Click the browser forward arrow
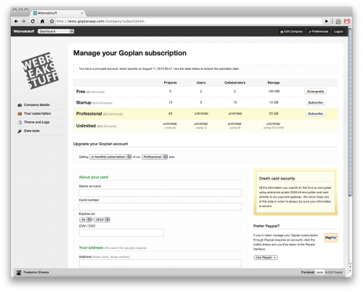Image resolution: width=363 pixels, height=292 pixels. [23, 21]
